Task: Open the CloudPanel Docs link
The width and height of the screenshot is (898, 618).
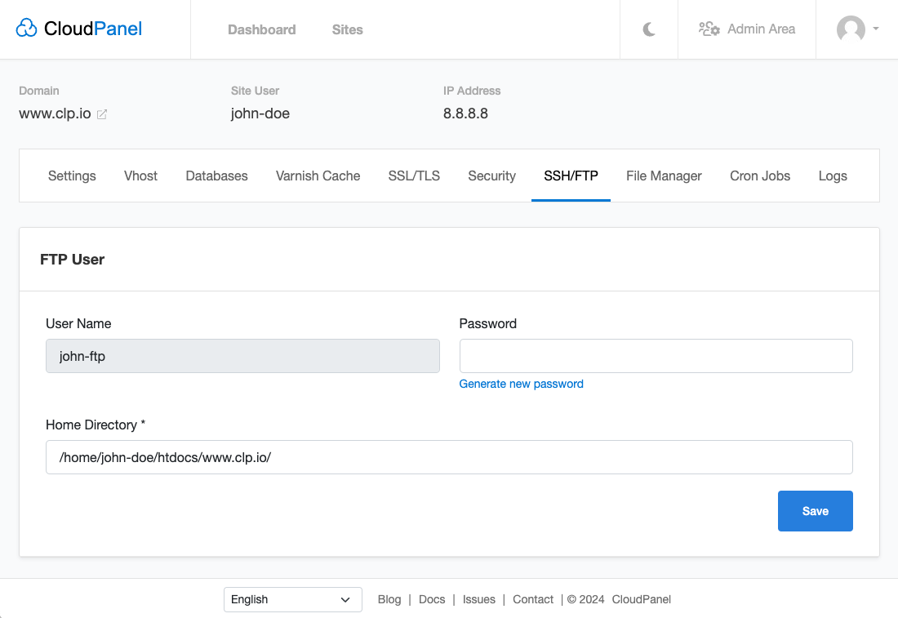Action: tap(432, 599)
